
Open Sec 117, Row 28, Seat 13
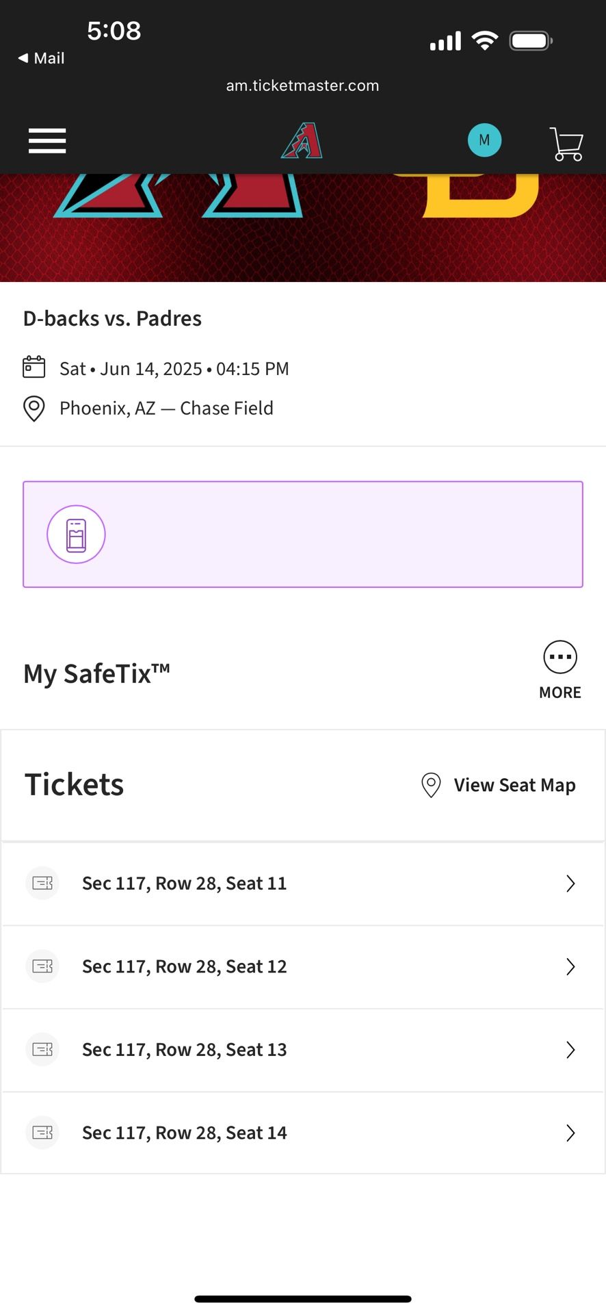(x=303, y=1050)
